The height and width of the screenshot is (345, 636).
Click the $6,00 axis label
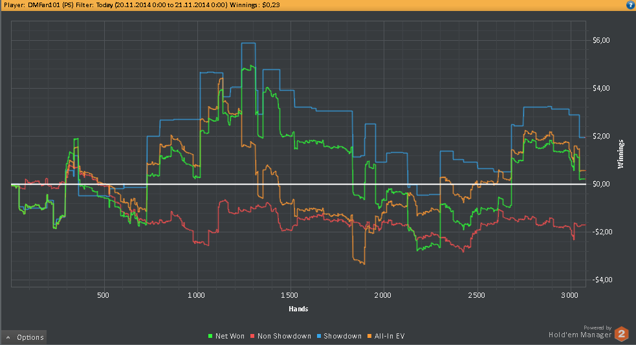click(601, 40)
